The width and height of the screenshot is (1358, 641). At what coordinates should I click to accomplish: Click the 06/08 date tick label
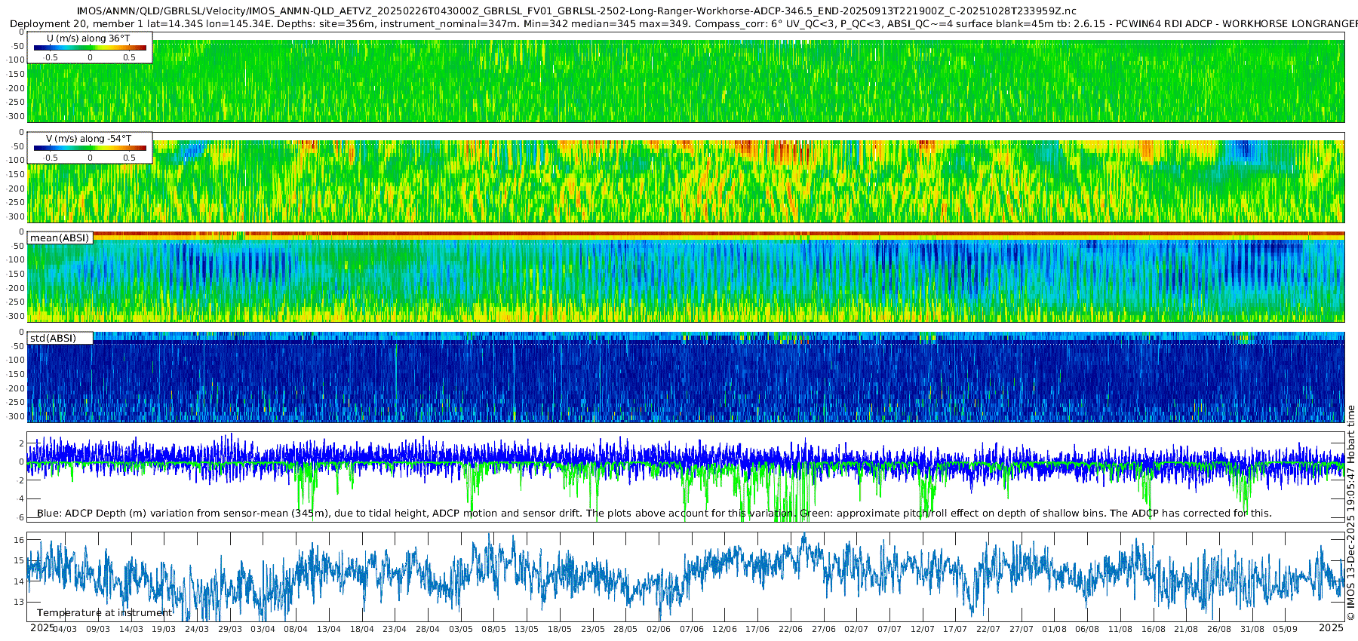tap(1087, 629)
